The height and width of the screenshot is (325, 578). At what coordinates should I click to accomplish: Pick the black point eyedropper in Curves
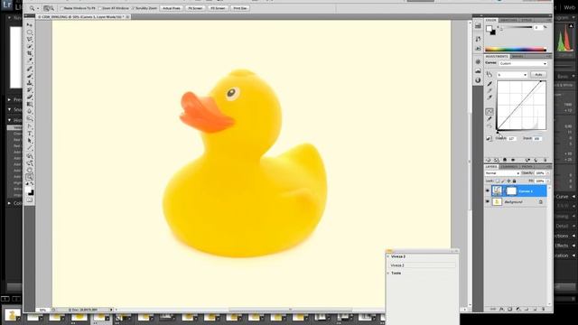coord(489,84)
